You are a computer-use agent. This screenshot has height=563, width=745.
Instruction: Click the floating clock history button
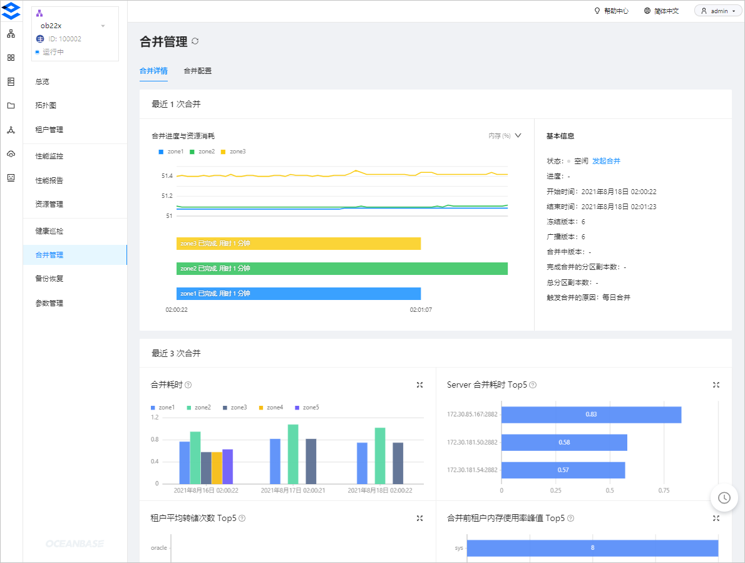pyautogui.click(x=724, y=498)
